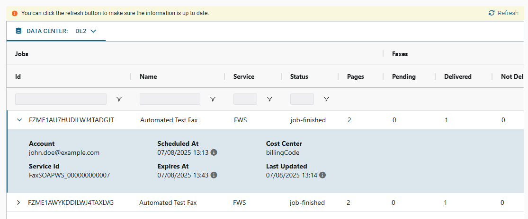
Task: Click info icon next to Scheduled At time
Action: pos(214,152)
